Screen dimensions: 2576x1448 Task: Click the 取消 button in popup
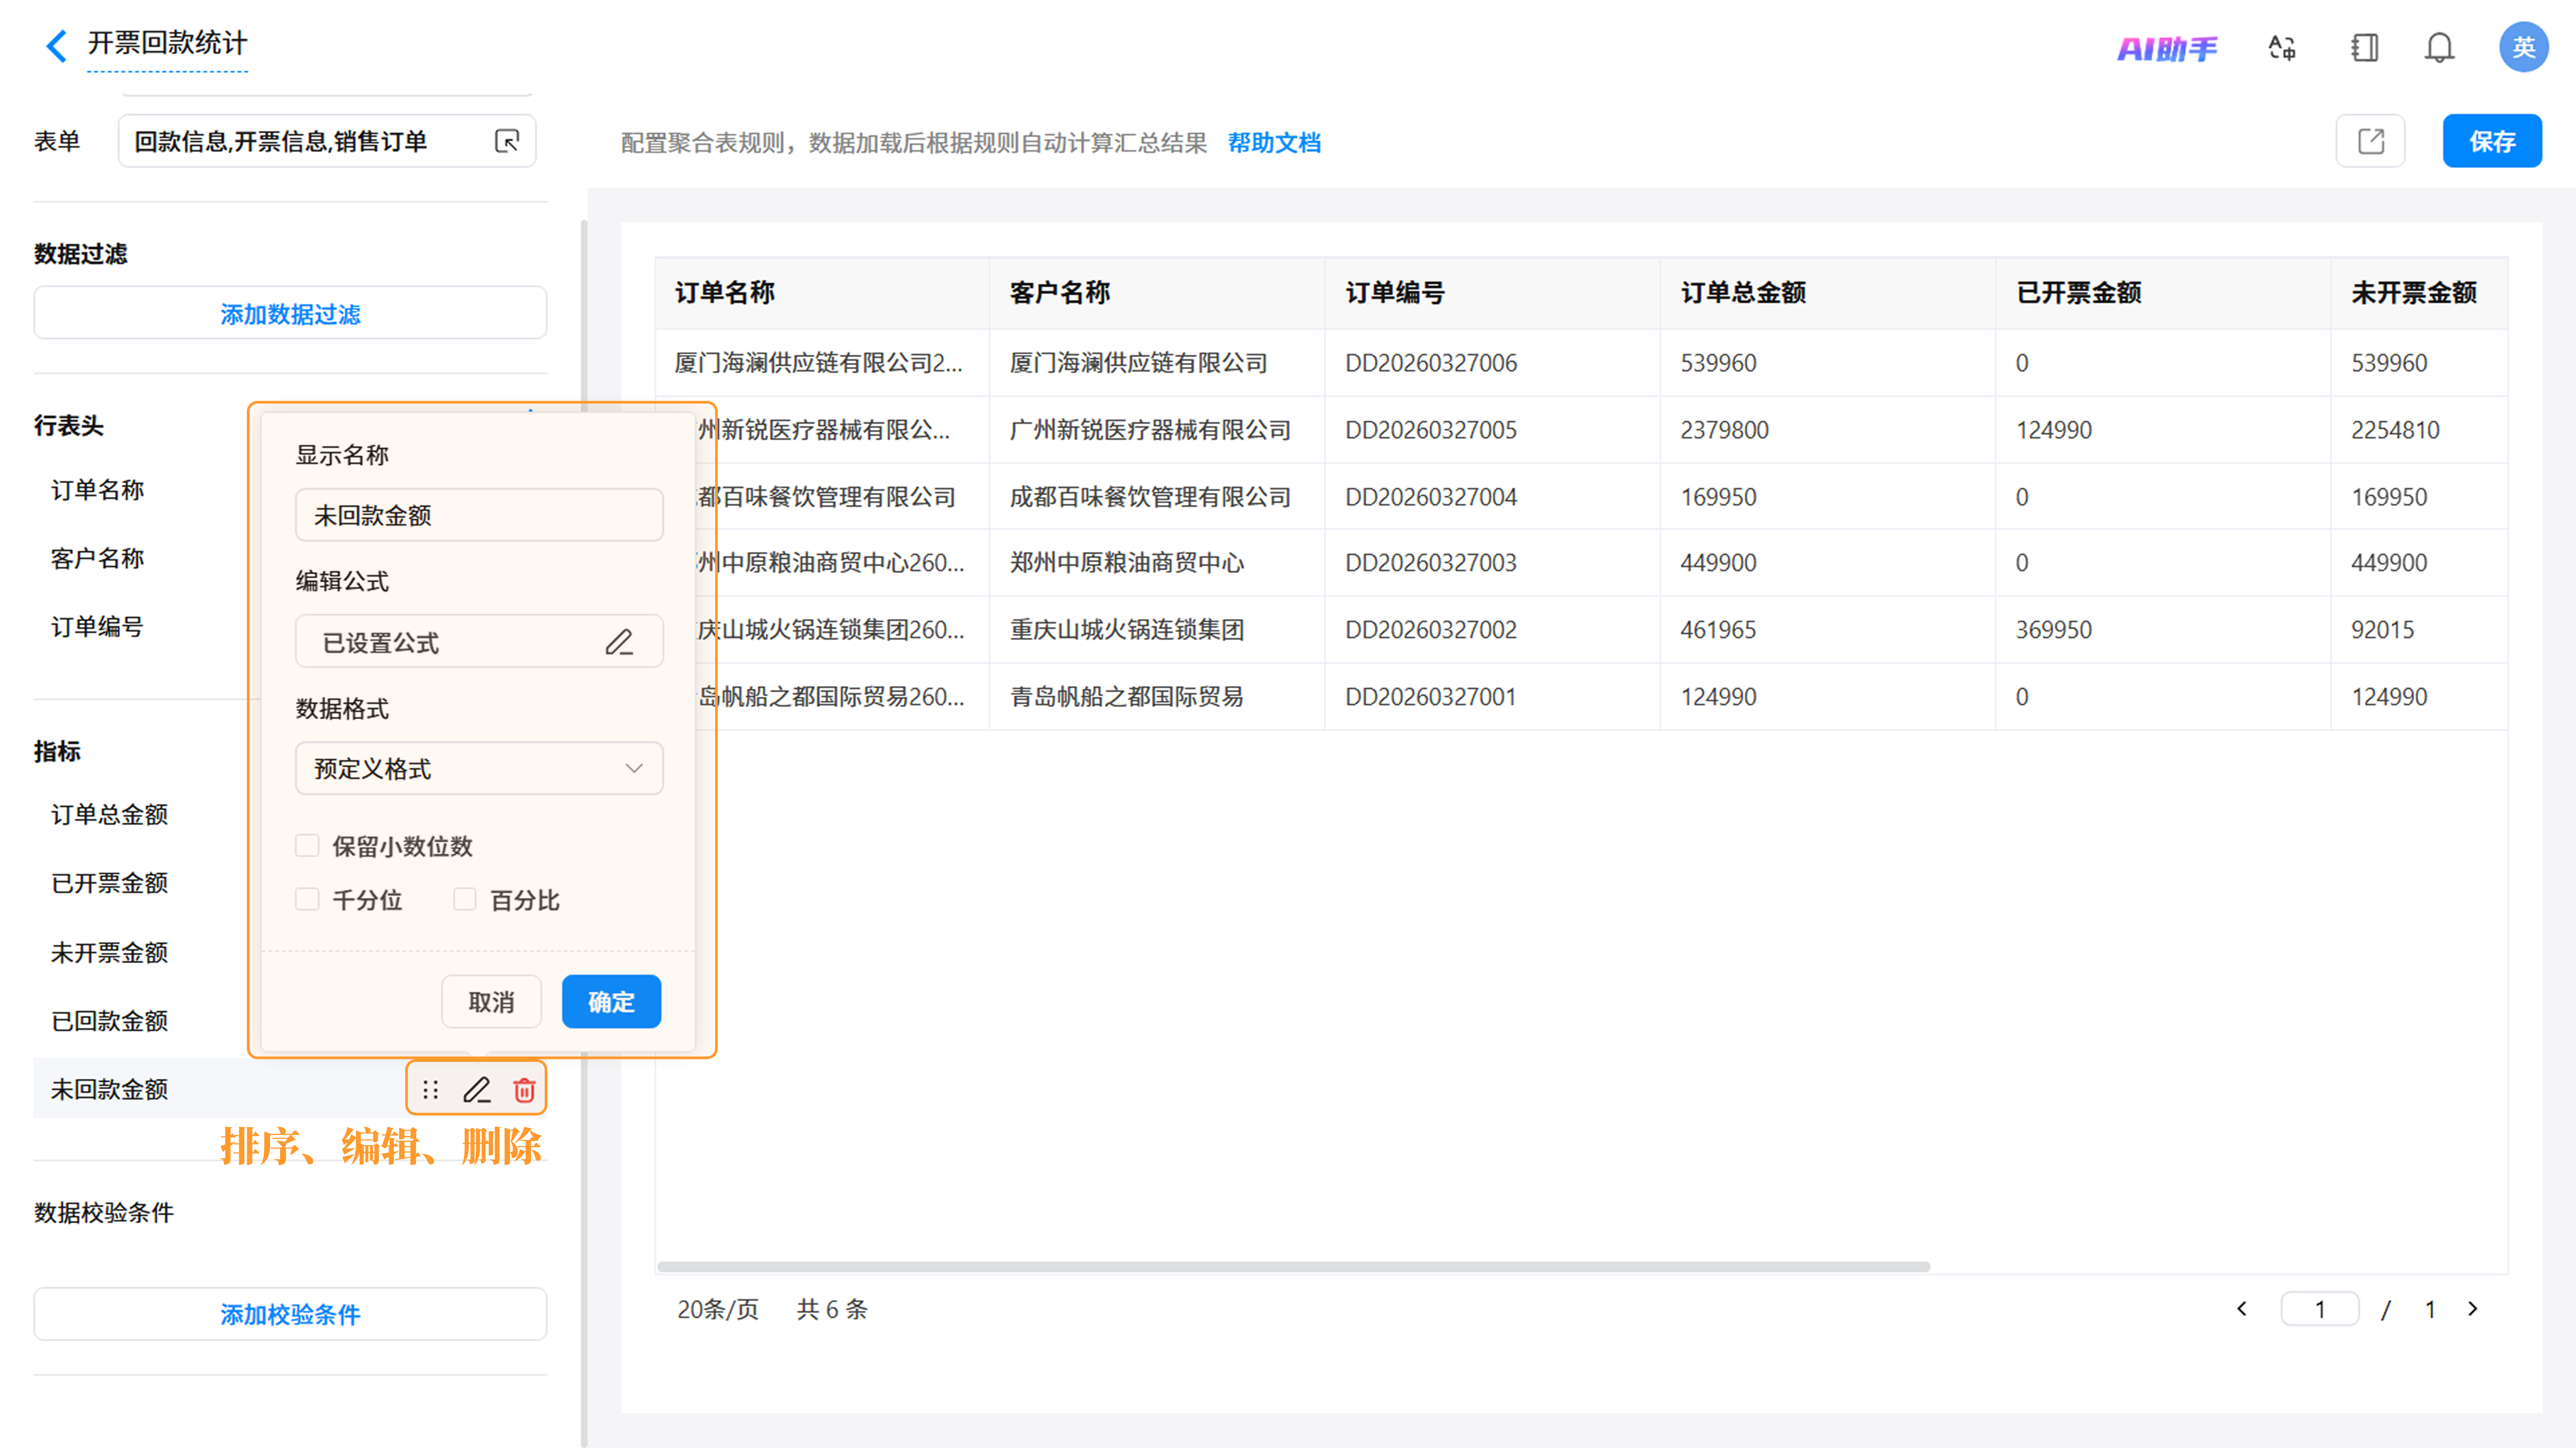pyautogui.click(x=491, y=1001)
